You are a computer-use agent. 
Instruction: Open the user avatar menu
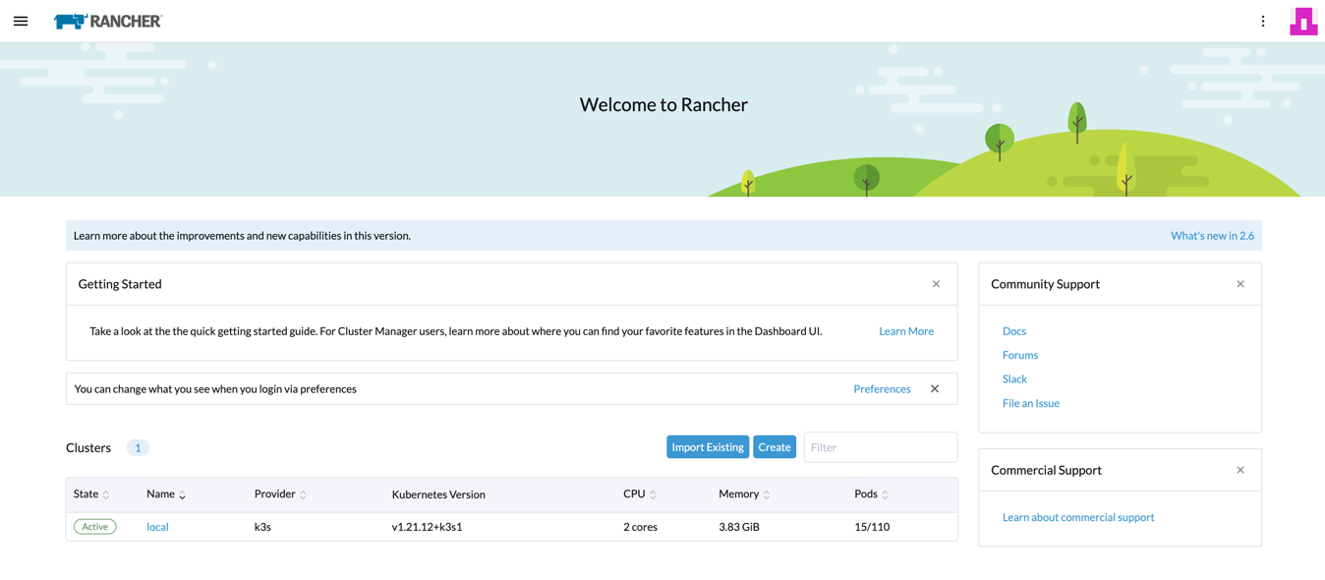tap(1303, 21)
